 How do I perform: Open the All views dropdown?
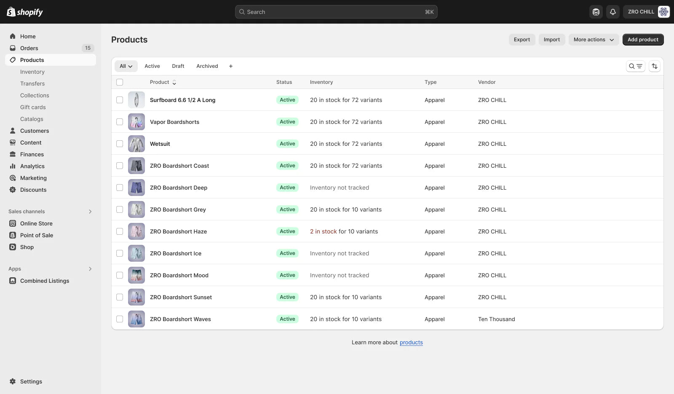point(126,66)
